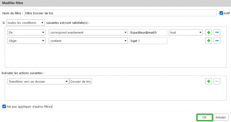
Task: Toggle Ne pas appliquer d'autres filtres
Action: 4,106
